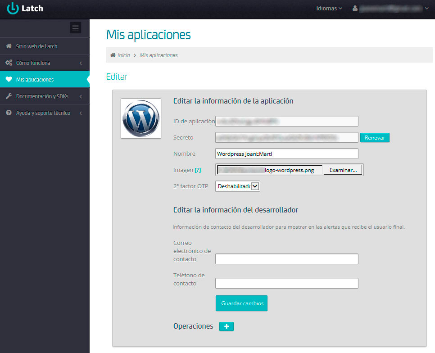The image size is (435, 353).
Task: Expand the Documentación y SDKs chevron
Action: (x=81, y=96)
